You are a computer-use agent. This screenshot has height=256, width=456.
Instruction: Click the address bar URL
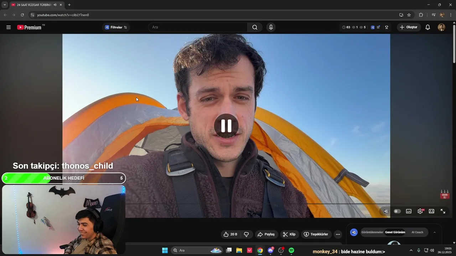pos(63,15)
